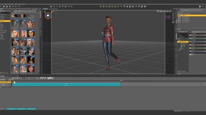Select the standing-figure icon in the tool row

coord(124,6)
